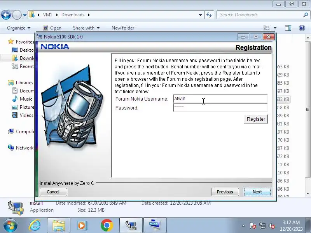
Task: Open File Explorer taskbar icon
Action: [59, 225]
